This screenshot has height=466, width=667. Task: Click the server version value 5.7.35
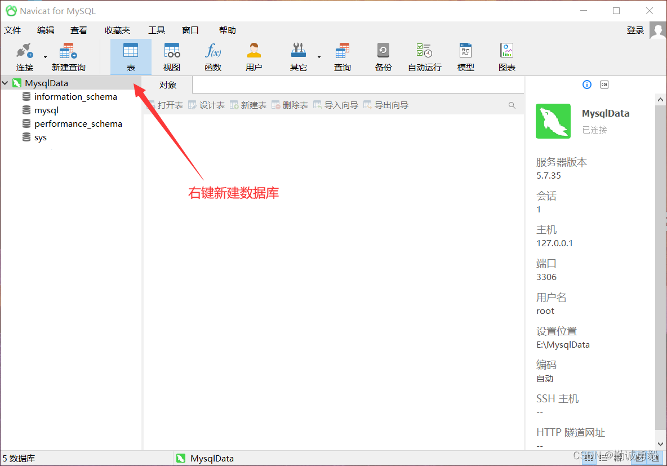(548, 176)
